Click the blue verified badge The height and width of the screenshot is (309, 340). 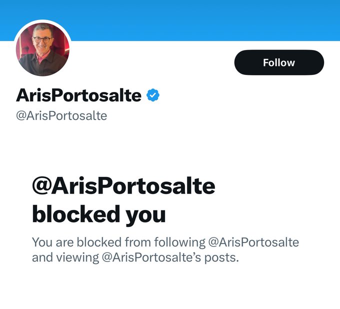click(x=153, y=95)
